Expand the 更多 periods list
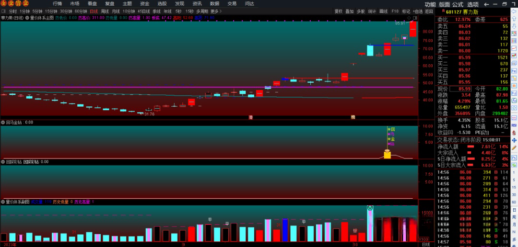This screenshot has height=247, width=518. (216, 11)
